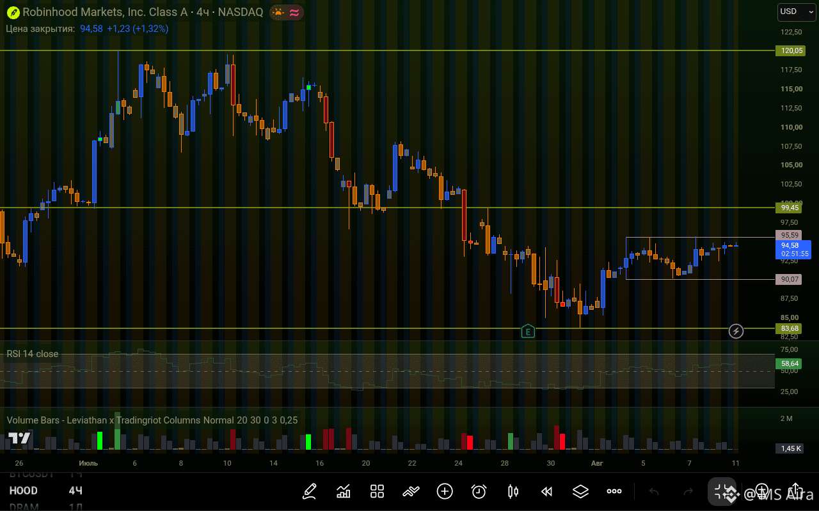Change chart type via candlestick icon

coord(513,491)
